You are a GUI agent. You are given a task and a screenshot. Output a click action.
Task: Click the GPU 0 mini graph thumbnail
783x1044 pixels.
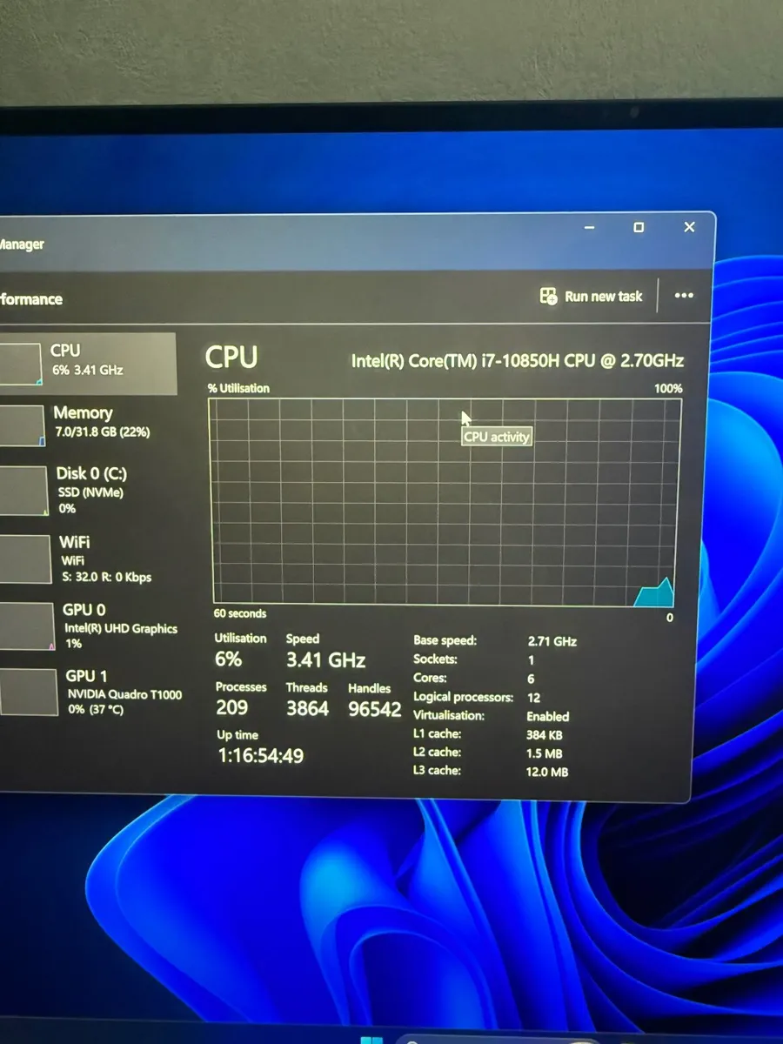click(x=27, y=626)
